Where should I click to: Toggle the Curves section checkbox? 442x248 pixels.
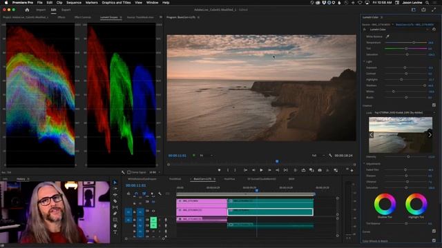434,231
